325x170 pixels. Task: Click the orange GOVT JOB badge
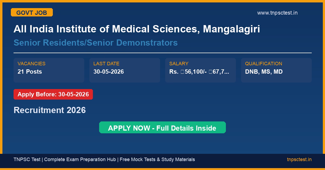(x=32, y=12)
